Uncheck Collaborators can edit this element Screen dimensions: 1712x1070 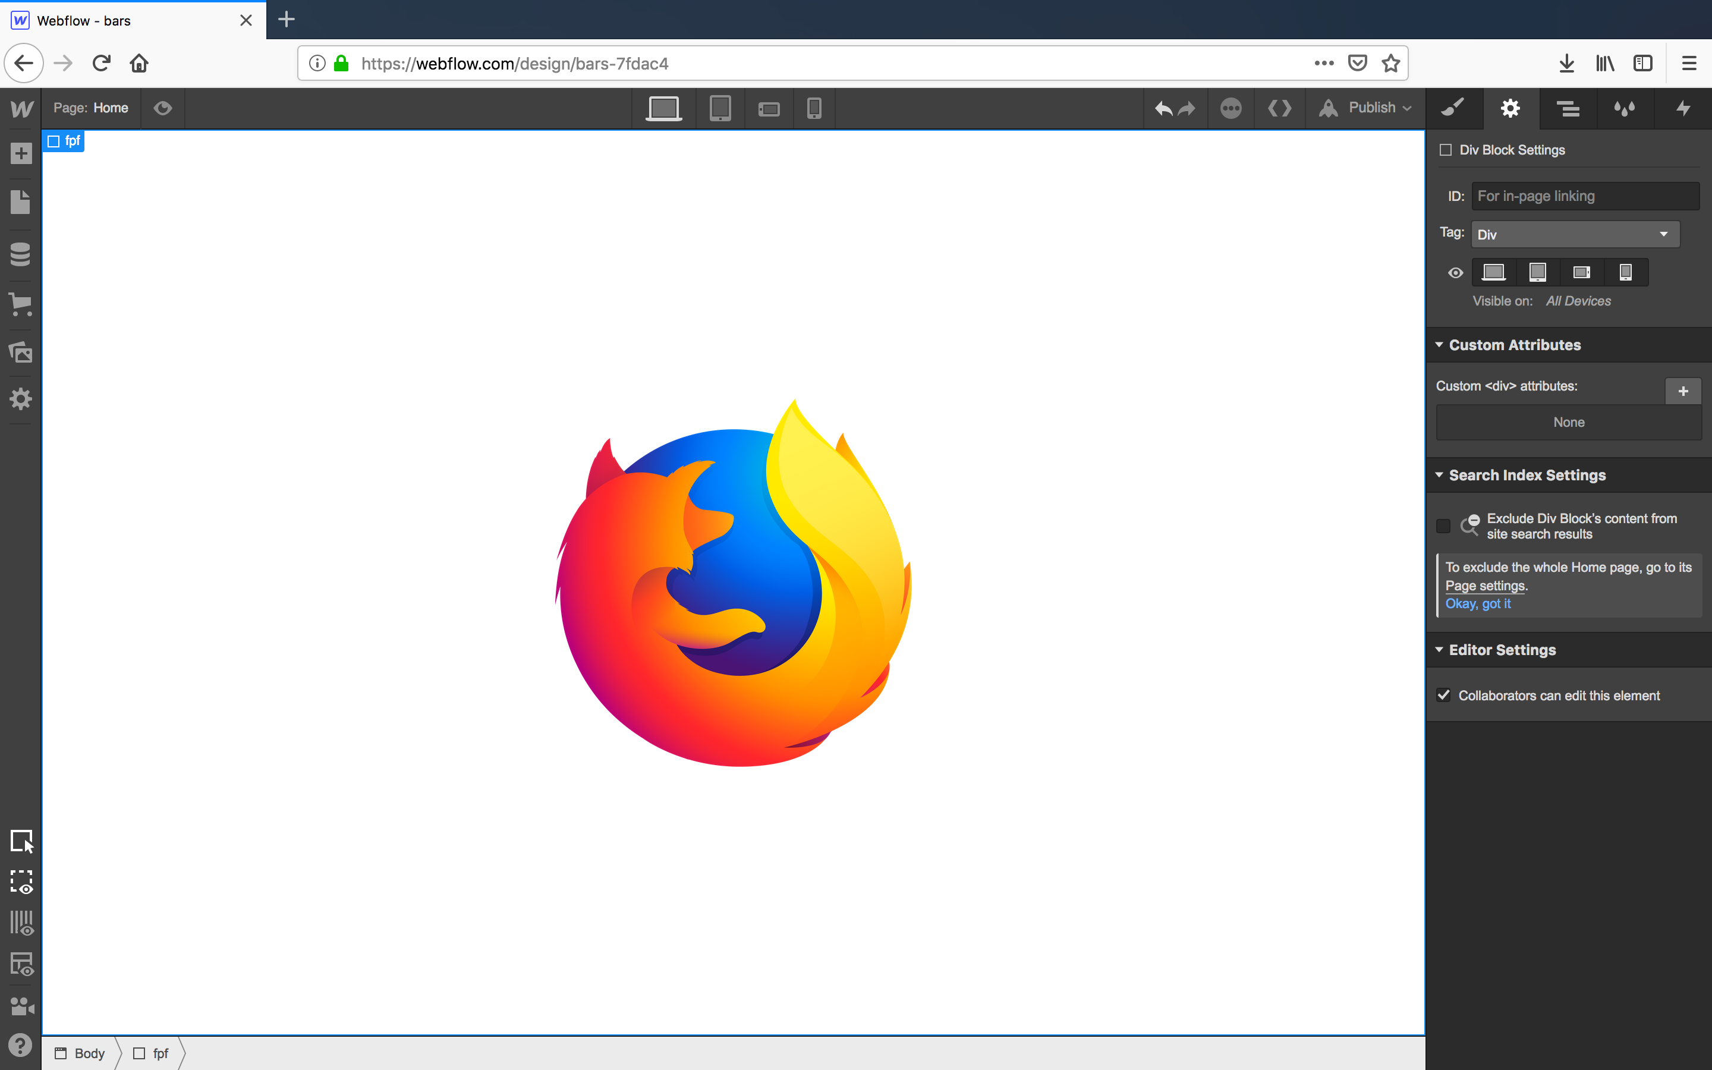pos(1444,695)
